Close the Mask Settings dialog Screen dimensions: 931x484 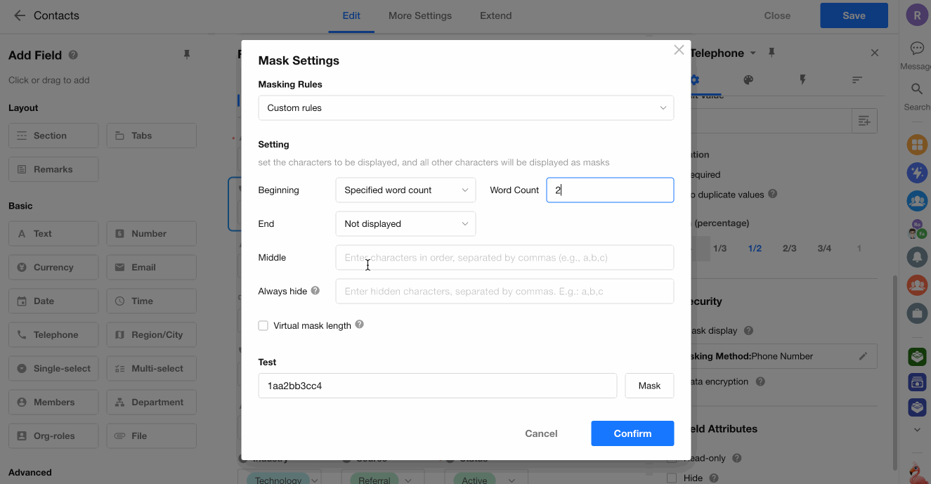[679, 50]
